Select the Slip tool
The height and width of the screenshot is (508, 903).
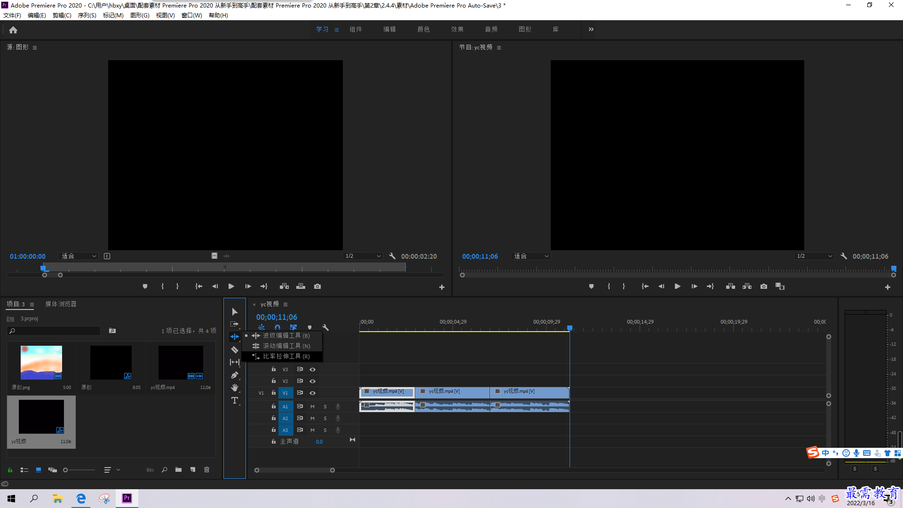point(235,362)
